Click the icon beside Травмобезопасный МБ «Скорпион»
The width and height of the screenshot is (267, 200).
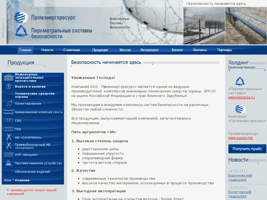point(8,146)
